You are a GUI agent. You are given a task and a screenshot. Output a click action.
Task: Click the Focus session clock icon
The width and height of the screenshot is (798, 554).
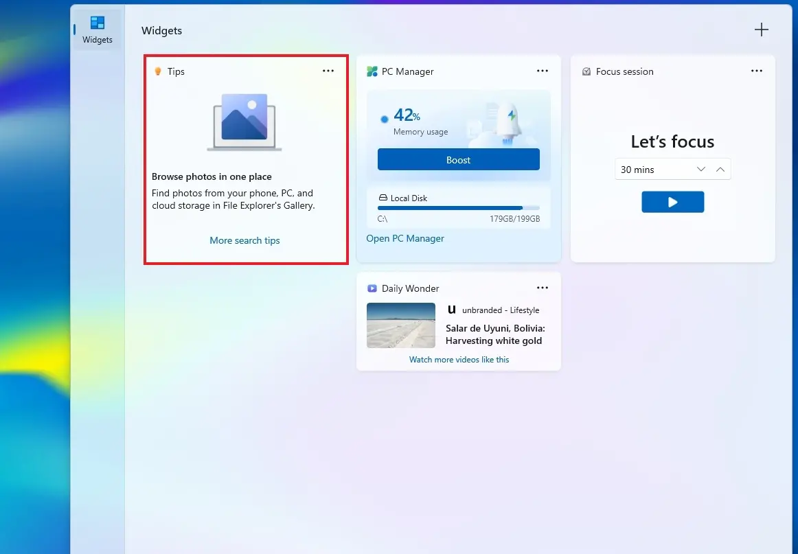(x=586, y=71)
